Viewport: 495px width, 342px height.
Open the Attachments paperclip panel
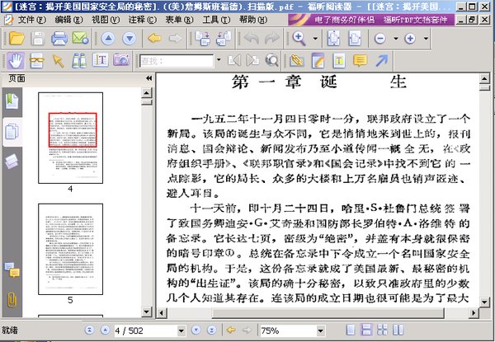(12, 299)
